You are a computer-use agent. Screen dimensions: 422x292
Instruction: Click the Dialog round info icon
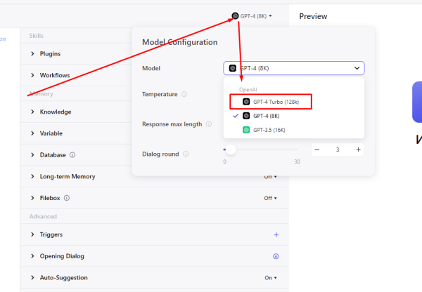point(185,154)
